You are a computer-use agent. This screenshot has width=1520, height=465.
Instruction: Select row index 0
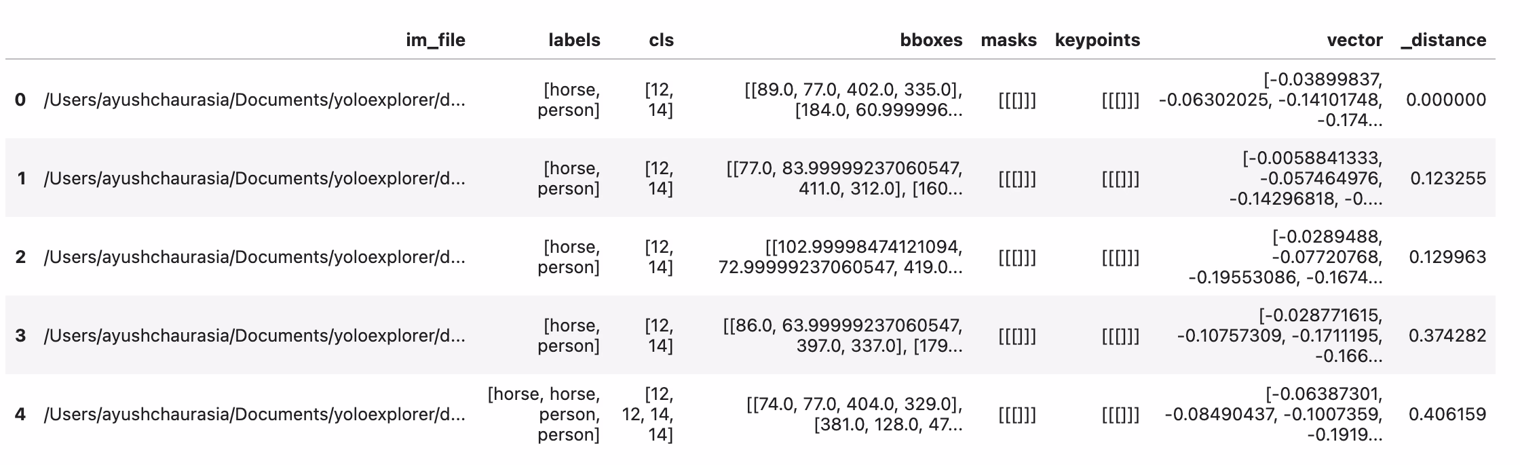click(x=20, y=100)
